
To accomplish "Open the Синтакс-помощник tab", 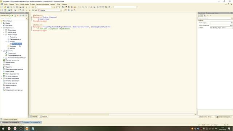I will pyautogui.click(x=223, y=117).
